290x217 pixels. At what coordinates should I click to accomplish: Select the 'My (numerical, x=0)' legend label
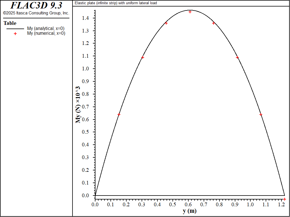pos(46,33)
